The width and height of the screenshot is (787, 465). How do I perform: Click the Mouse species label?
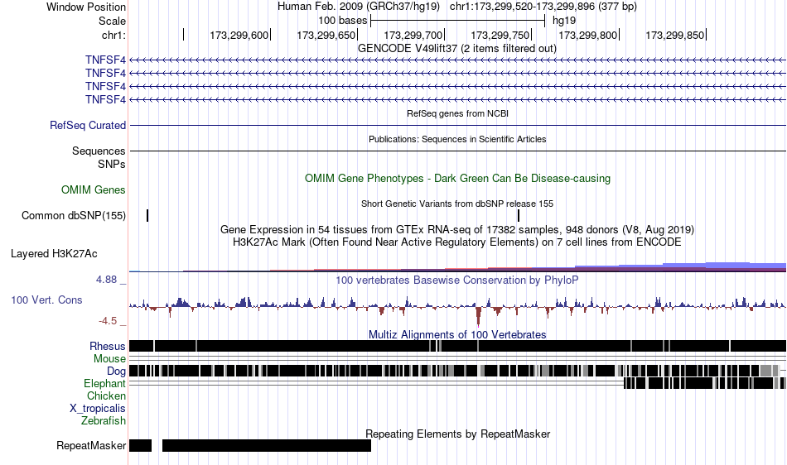pyautogui.click(x=109, y=359)
